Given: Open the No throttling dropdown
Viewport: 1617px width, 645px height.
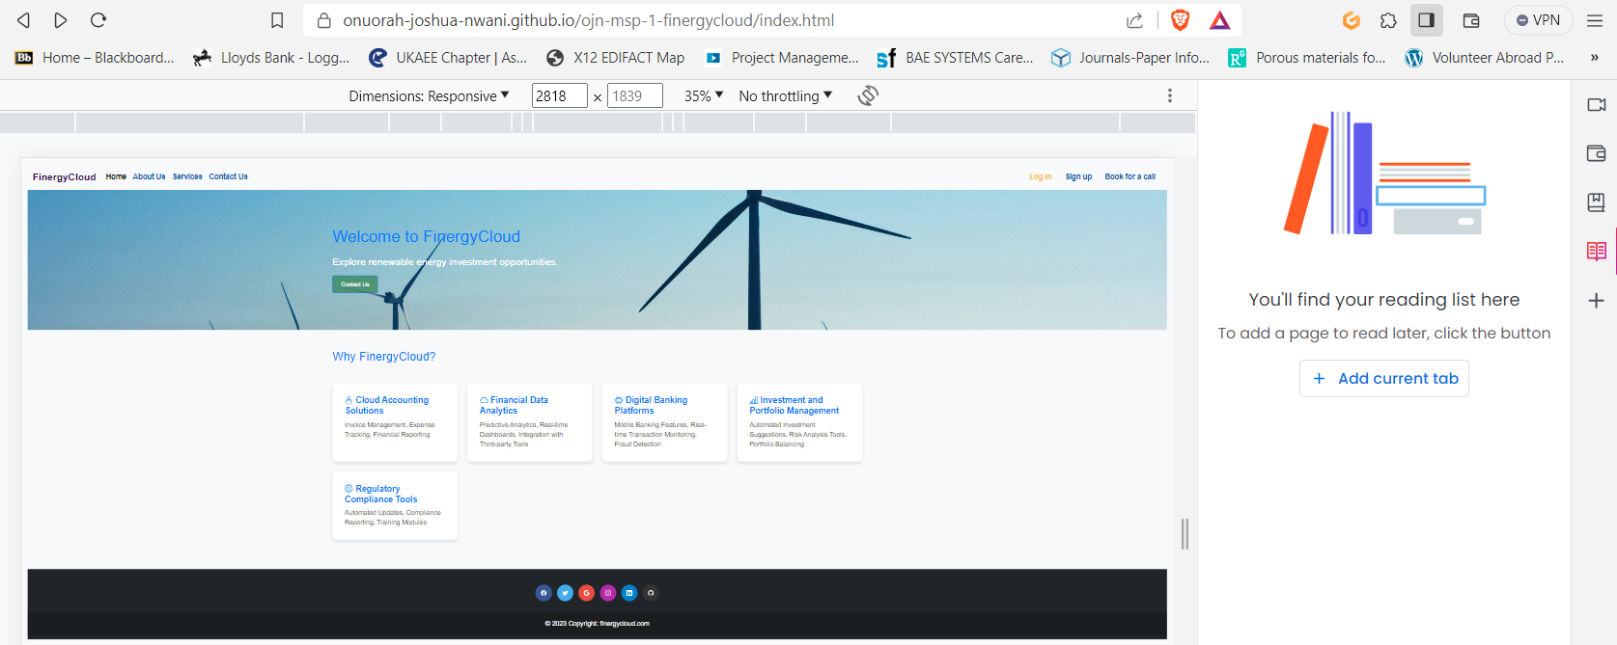Looking at the screenshot, I should click(x=785, y=95).
